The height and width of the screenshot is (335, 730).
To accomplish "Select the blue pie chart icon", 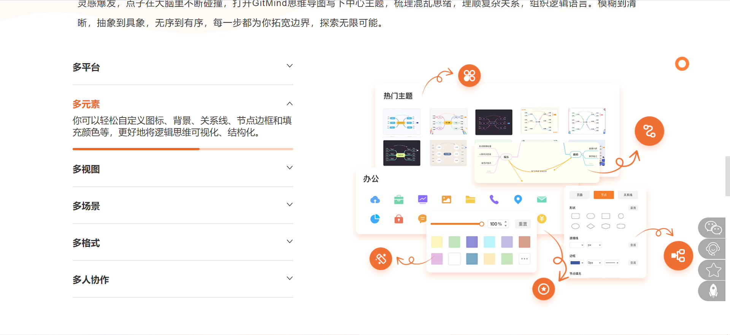I will click(x=375, y=219).
